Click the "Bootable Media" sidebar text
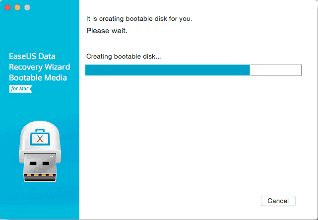The image size is (318, 220). pos(38,78)
